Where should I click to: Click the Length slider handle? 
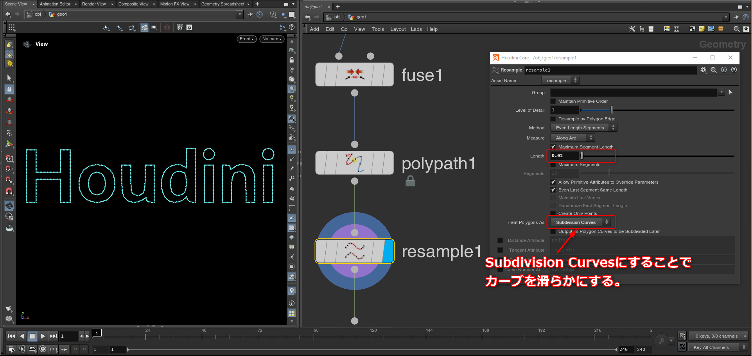coord(582,156)
